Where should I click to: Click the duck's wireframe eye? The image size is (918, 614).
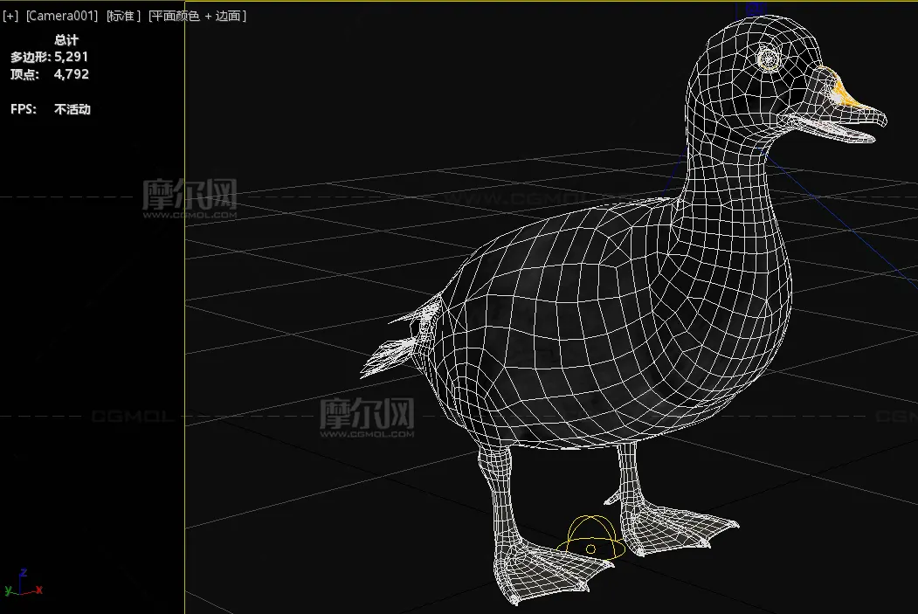point(769,59)
